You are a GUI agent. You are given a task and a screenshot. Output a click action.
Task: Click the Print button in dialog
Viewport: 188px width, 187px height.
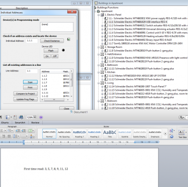[x=30, y=87]
